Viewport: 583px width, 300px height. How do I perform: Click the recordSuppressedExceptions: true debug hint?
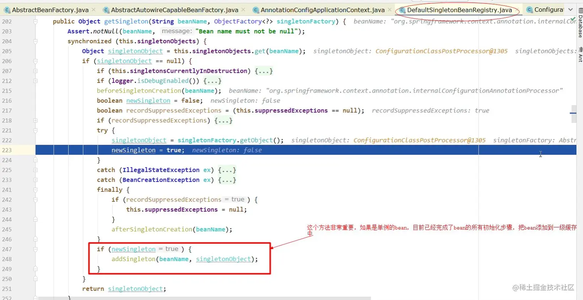point(430,111)
